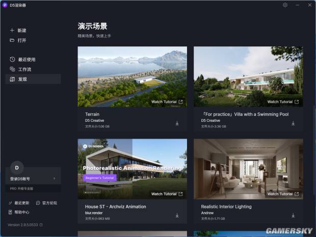Click Beginner's Tutorial purple badge
This screenshot has width=316, height=237.
(x=99, y=178)
